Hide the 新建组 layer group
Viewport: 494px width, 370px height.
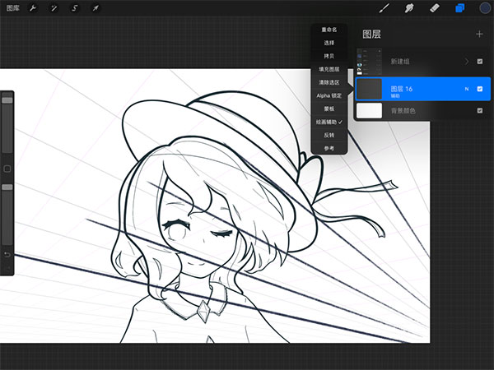(x=480, y=61)
